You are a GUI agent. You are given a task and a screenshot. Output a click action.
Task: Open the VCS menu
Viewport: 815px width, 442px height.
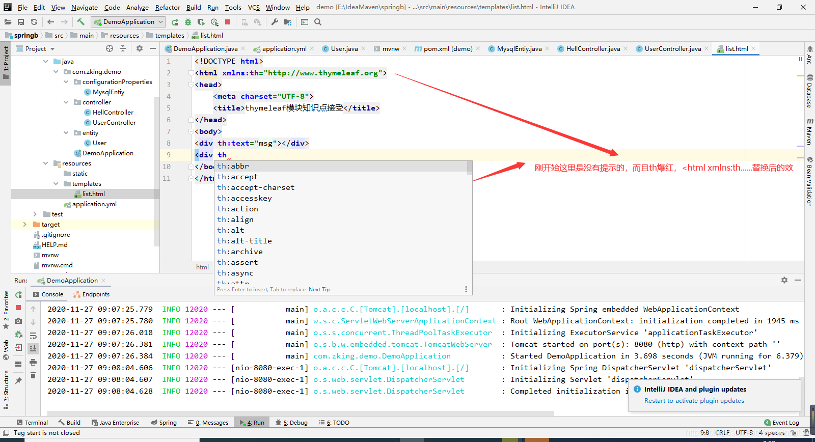tap(254, 7)
